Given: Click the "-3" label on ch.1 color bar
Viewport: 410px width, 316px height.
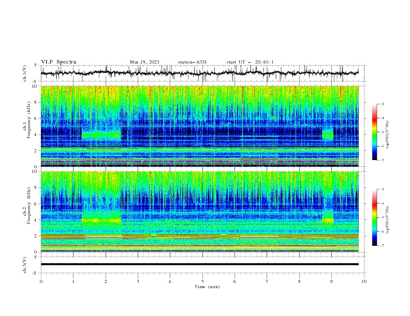Looking at the screenshot, I should pyautogui.click(x=382, y=104).
